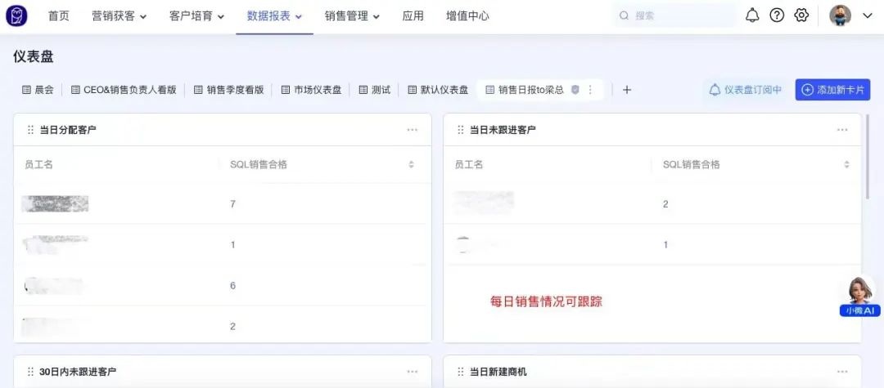Click the 添加新卡片 button
Screen dimensions: 884x388
point(832,90)
